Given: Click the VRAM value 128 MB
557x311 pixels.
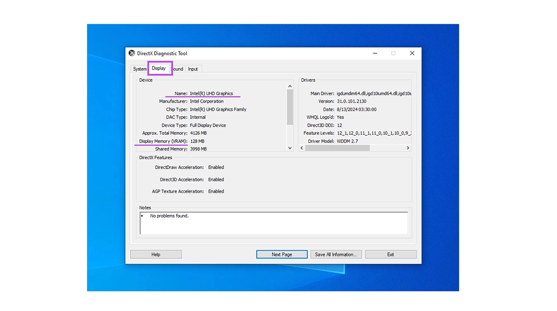Looking at the screenshot, I should [x=197, y=141].
